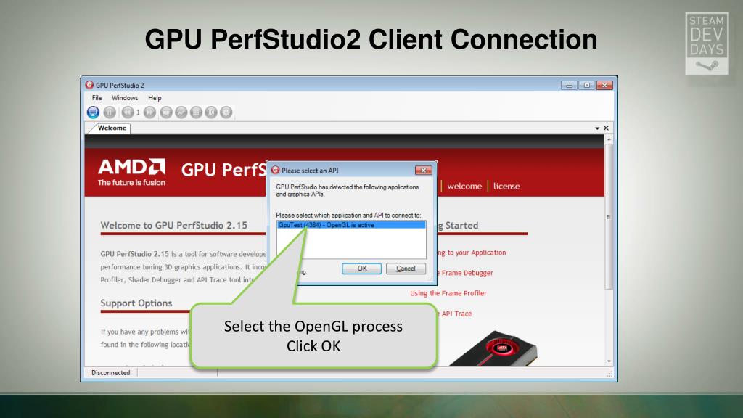Open the tab list dropdown arrow
The height and width of the screenshot is (418, 743).
[x=597, y=128]
